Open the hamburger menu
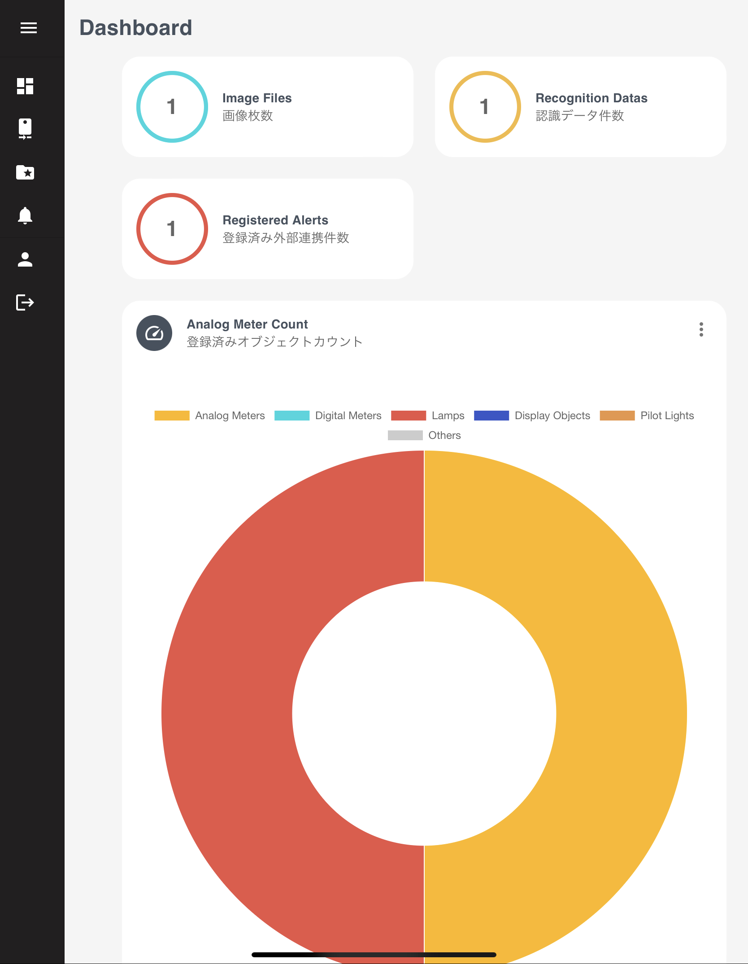 click(x=29, y=28)
